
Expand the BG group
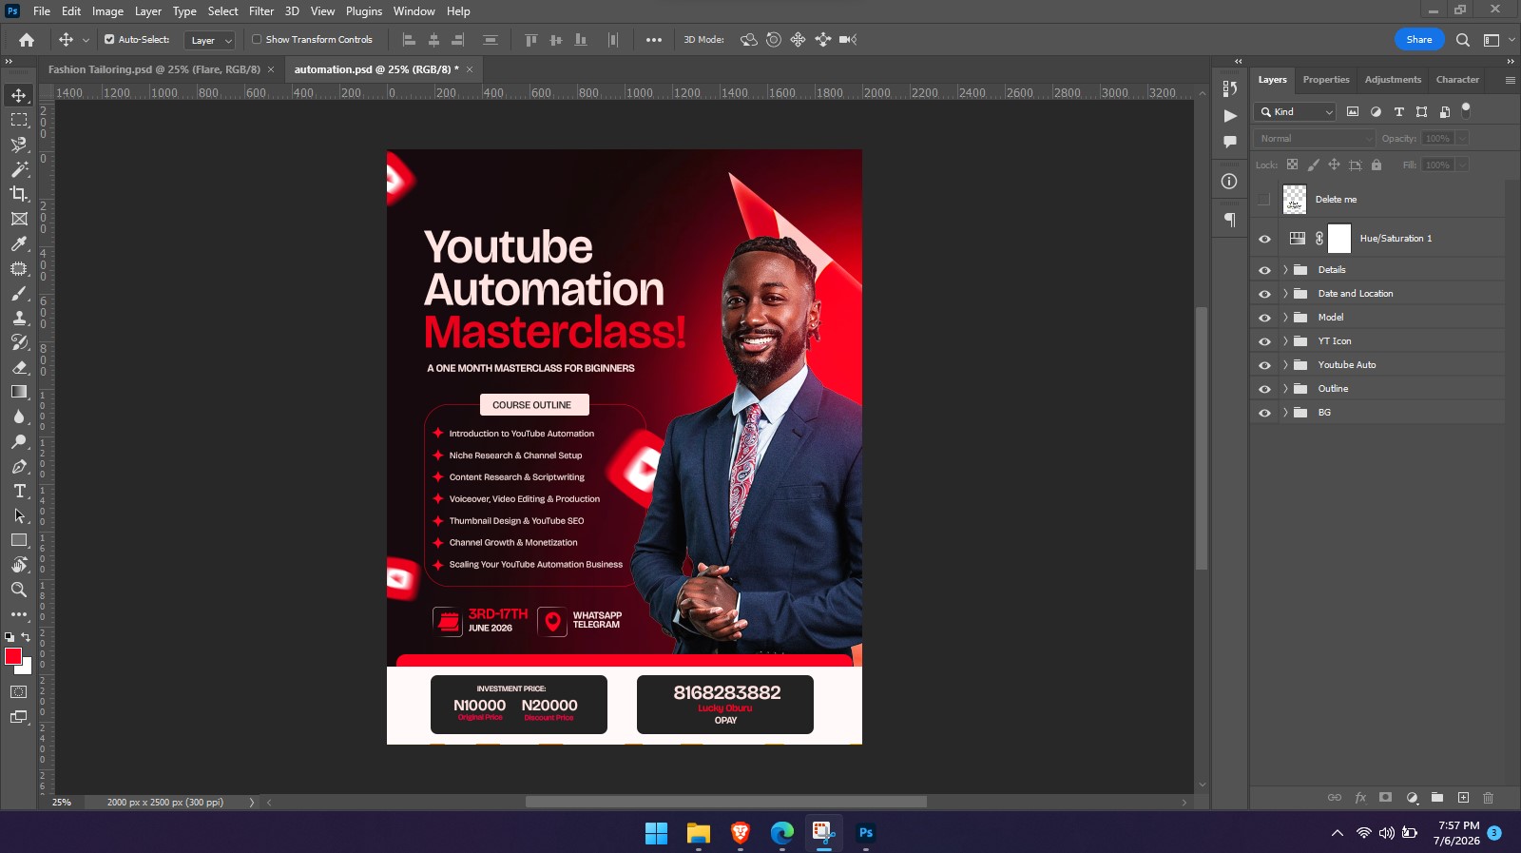[1285, 413]
